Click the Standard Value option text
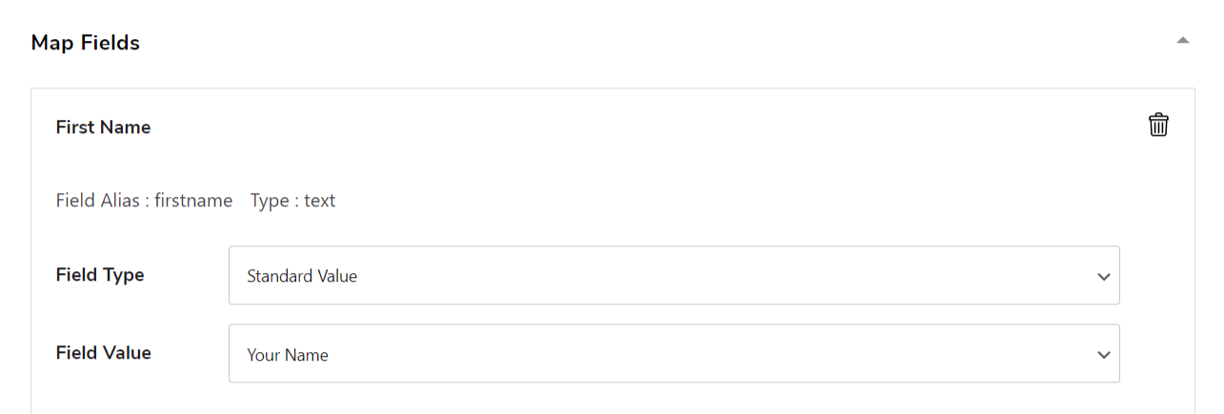This screenshot has width=1224, height=414. tap(302, 276)
